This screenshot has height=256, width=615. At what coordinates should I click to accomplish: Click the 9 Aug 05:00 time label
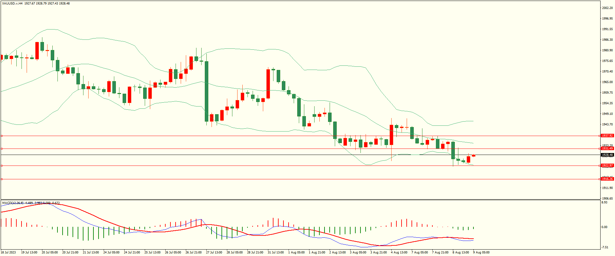pyautogui.click(x=481, y=252)
